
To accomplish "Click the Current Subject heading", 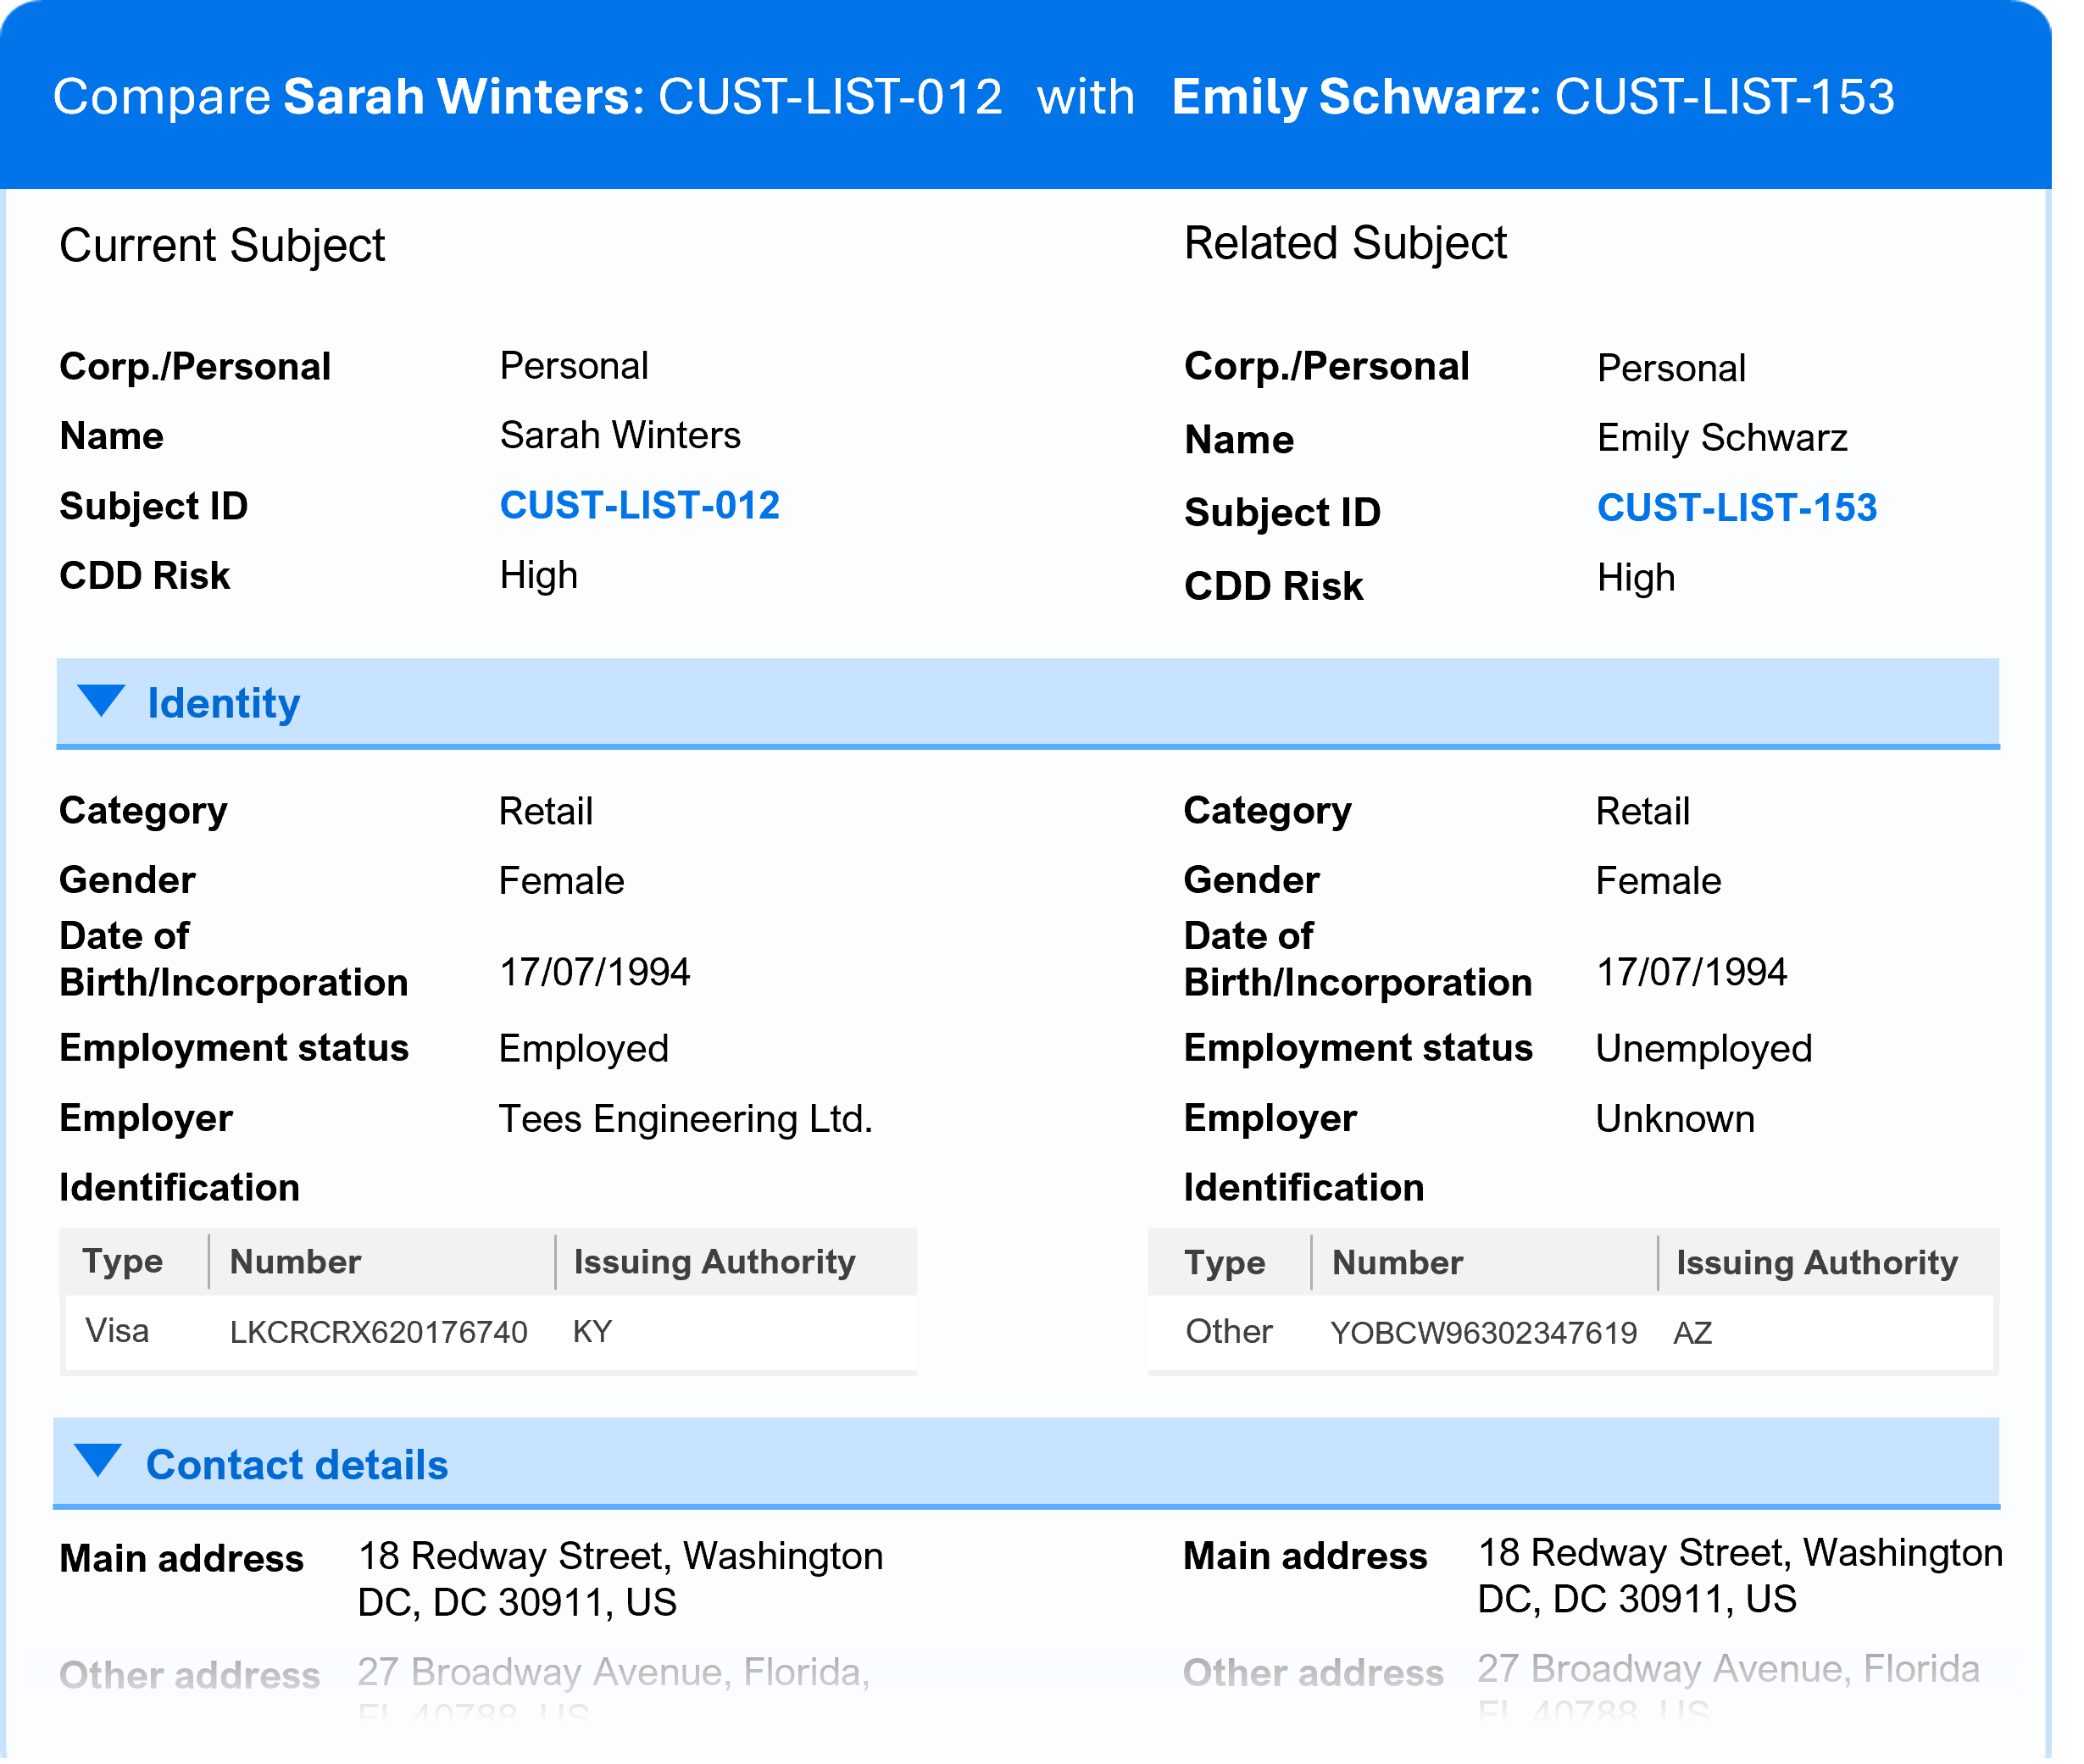I will pos(222,246).
